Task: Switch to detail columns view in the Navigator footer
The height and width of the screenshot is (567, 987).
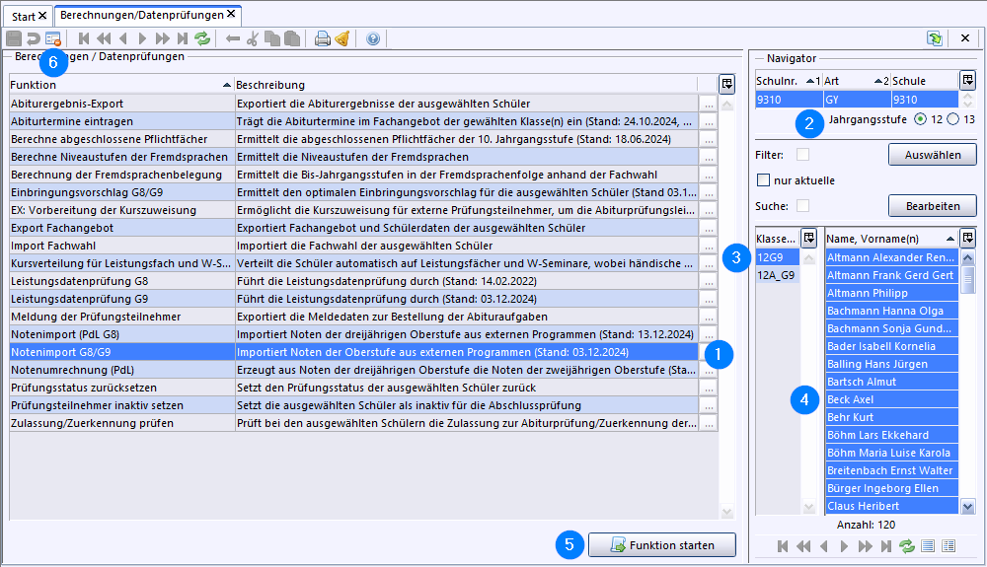Action: [949, 546]
